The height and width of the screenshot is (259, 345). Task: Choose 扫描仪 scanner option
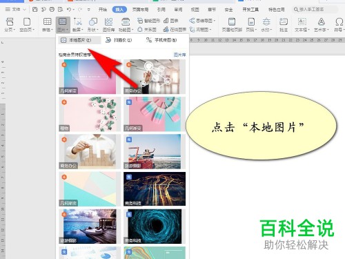[x=119, y=40]
